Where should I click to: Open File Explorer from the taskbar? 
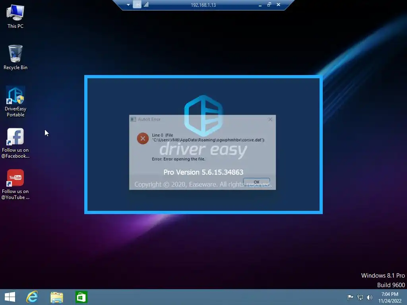(x=57, y=297)
